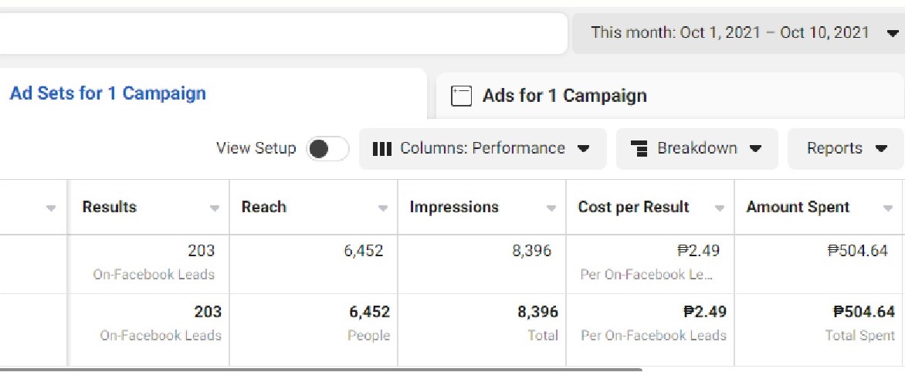Click the Columns bars icon

382,149
